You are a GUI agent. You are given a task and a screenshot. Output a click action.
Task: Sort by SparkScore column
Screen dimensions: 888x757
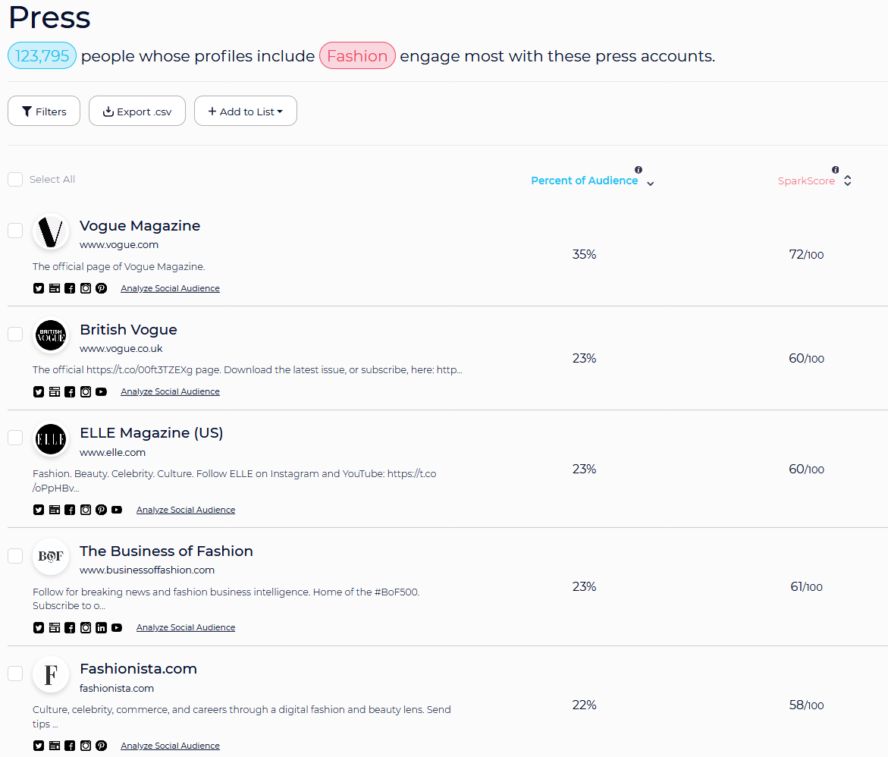pyautogui.click(x=814, y=181)
